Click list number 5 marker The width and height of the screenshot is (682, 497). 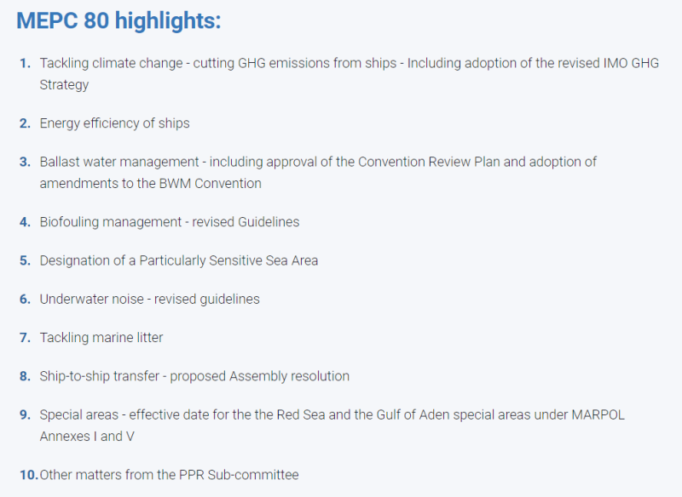pyautogui.click(x=26, y=260)
